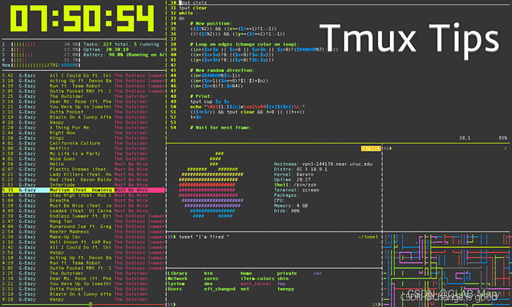This screenshot has height=307, width=512.
Task: Click the 'Distro: OS X 10.9.1' line
Action: pos(301,170)
